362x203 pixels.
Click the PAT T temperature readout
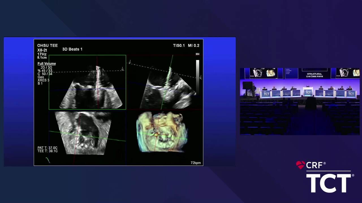coord(48,148)
